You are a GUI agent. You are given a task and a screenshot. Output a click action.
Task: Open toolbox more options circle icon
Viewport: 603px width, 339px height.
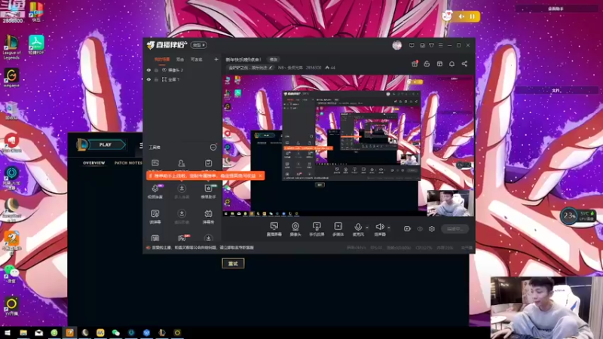tap(213, 147)
